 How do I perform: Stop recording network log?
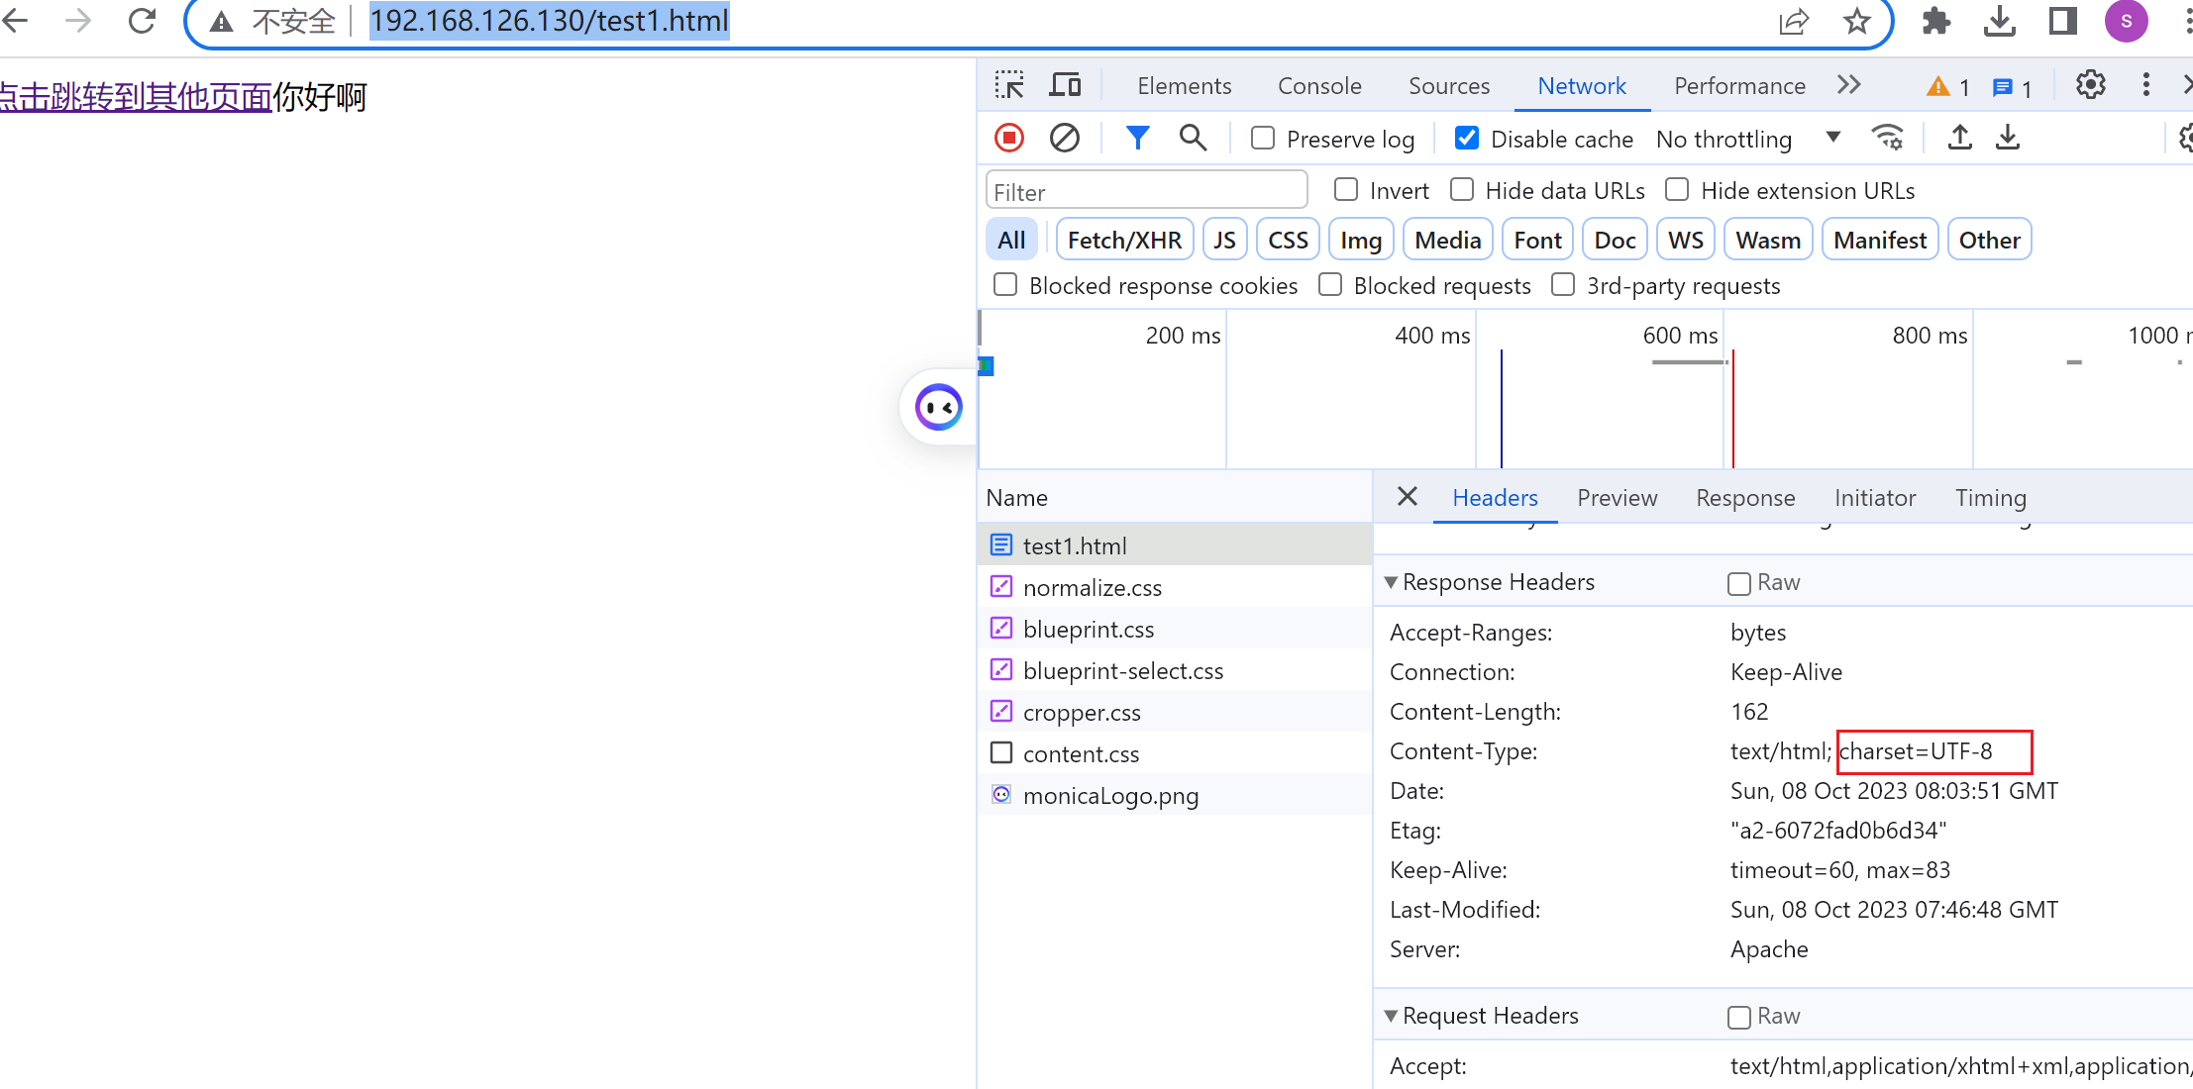[x=1009, y=138]
